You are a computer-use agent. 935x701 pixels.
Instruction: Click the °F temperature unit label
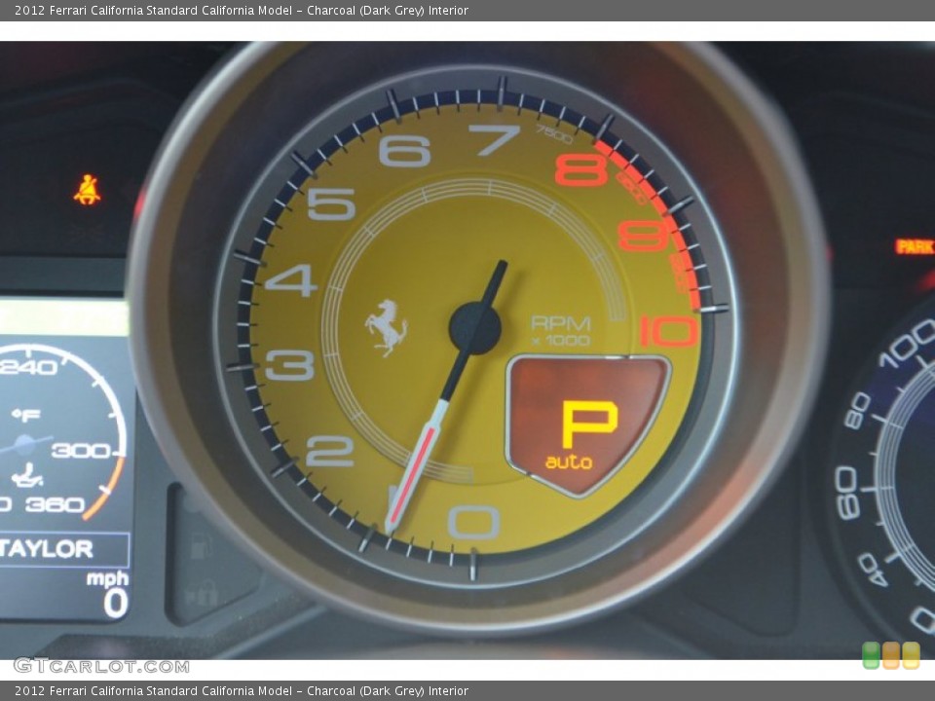[x=25, y=415]
